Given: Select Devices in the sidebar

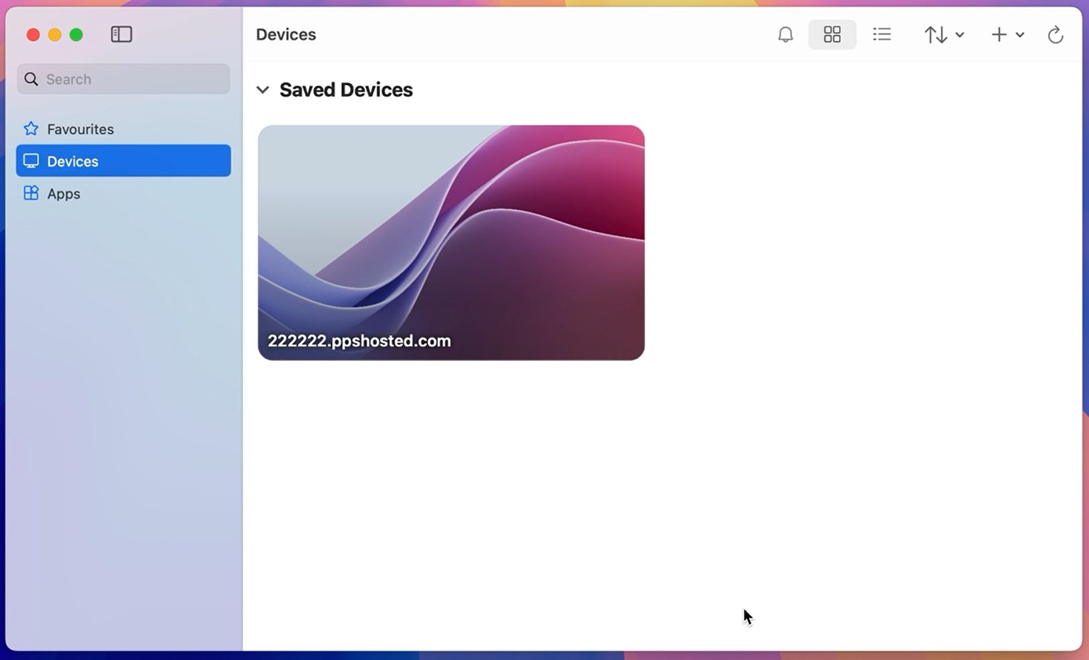Looking at the screenshot, I should [x=124, y=161].
